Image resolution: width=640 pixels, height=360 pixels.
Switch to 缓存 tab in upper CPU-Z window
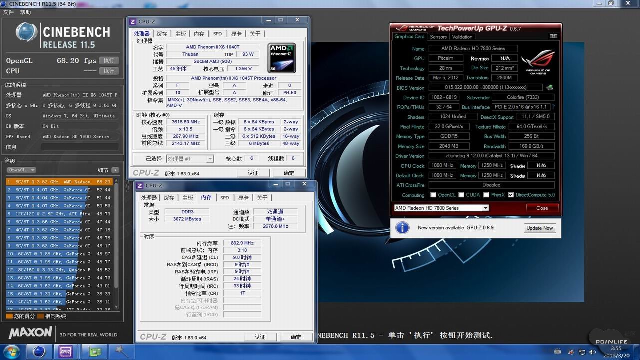click(162, 34)
